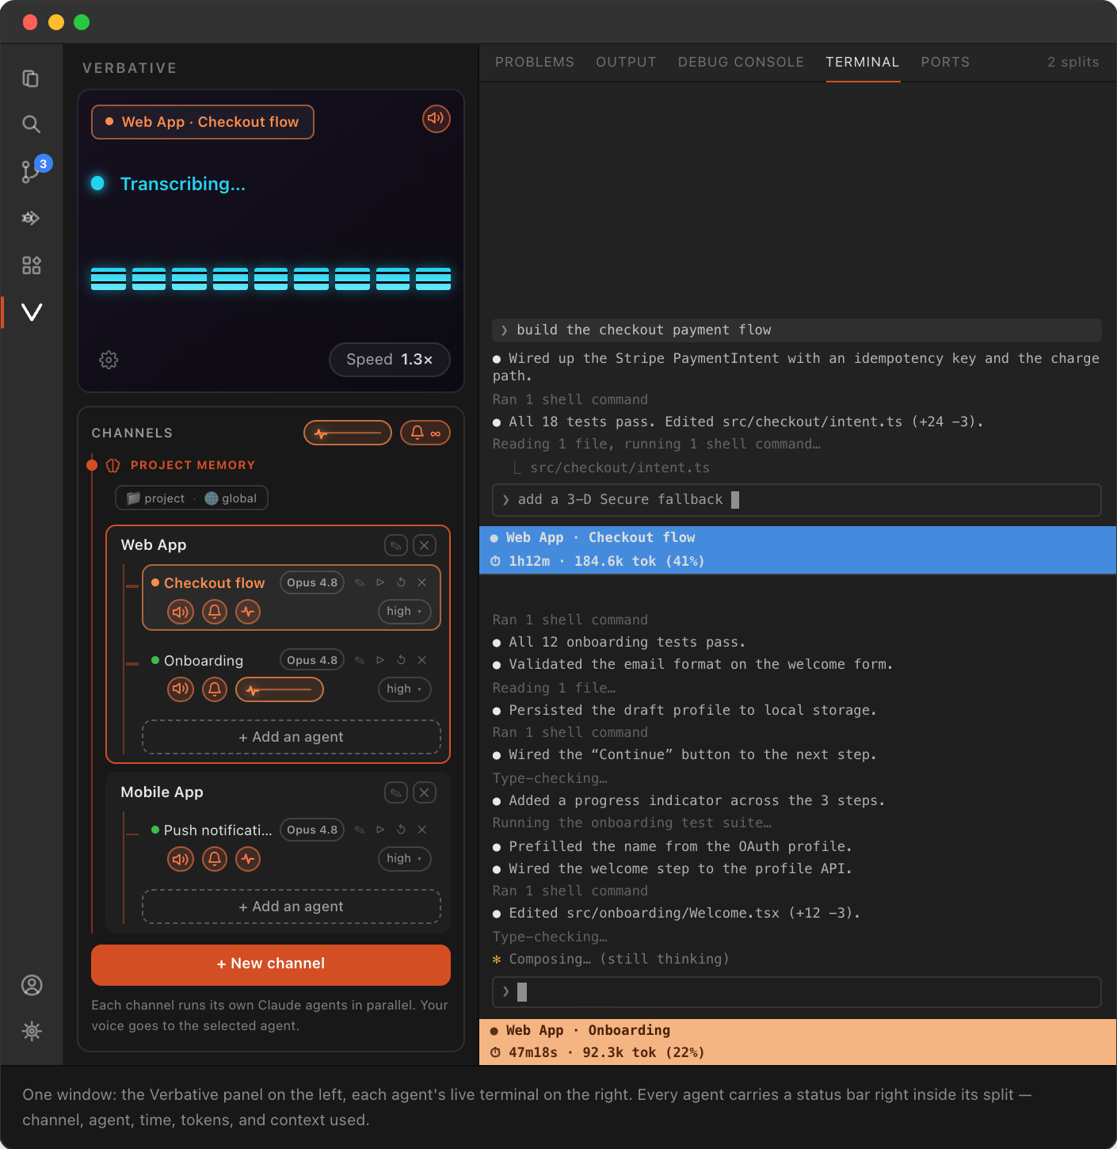Add an agent to Web App channel
The image size is (1117, 1149).
click(x=292, y=737)
